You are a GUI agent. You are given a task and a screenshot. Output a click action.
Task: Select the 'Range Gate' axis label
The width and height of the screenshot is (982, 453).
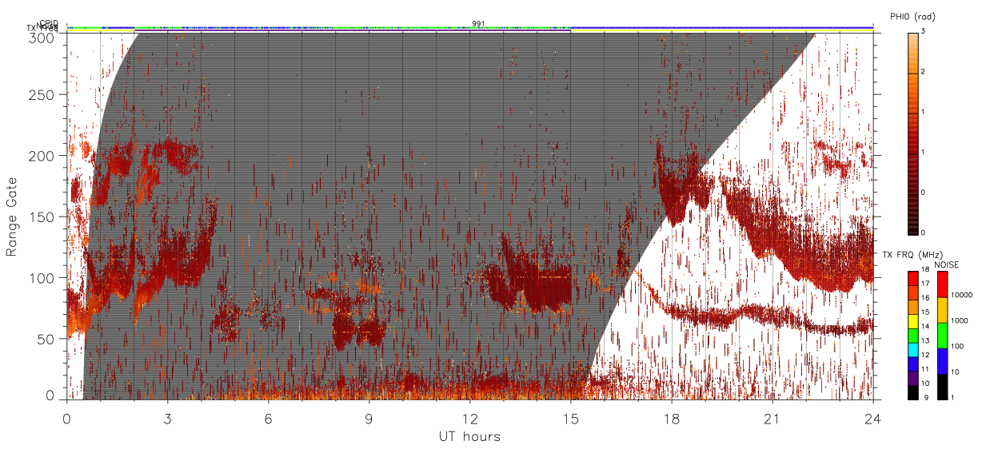pos(12,217)
